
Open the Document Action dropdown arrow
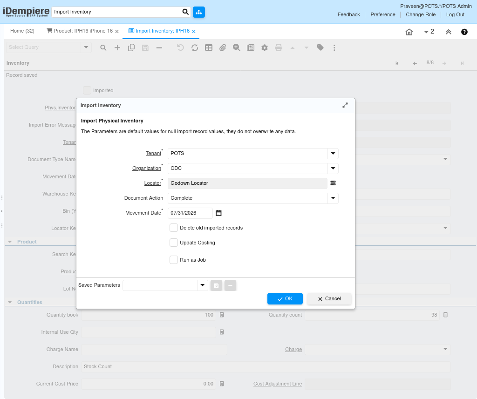click(333, 198)
